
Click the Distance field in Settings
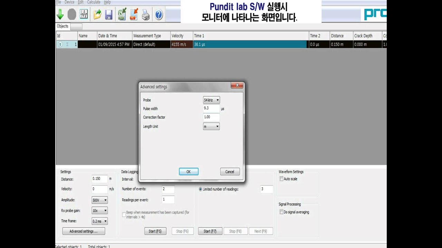(99, 179)
